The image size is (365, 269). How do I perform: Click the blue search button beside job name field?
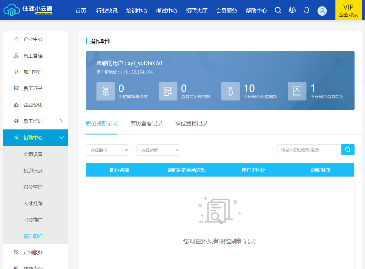(348, 150)
